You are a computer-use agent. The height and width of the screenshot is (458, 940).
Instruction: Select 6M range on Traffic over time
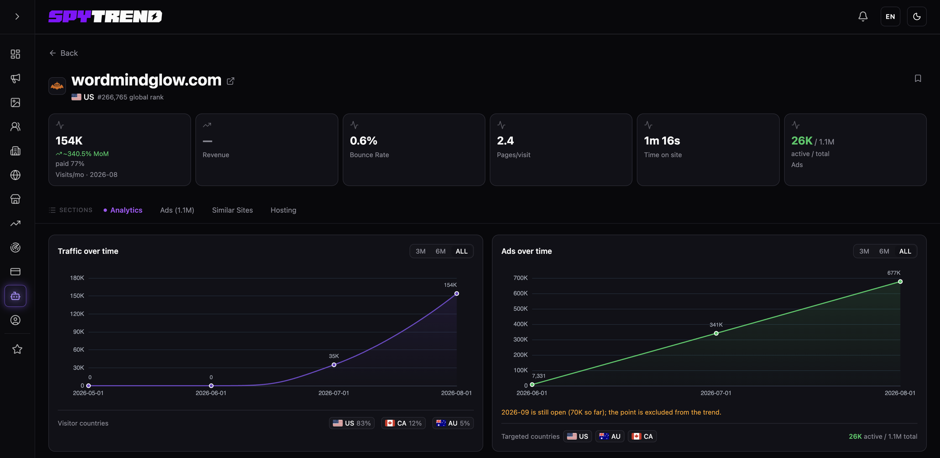tap(441, 251)
